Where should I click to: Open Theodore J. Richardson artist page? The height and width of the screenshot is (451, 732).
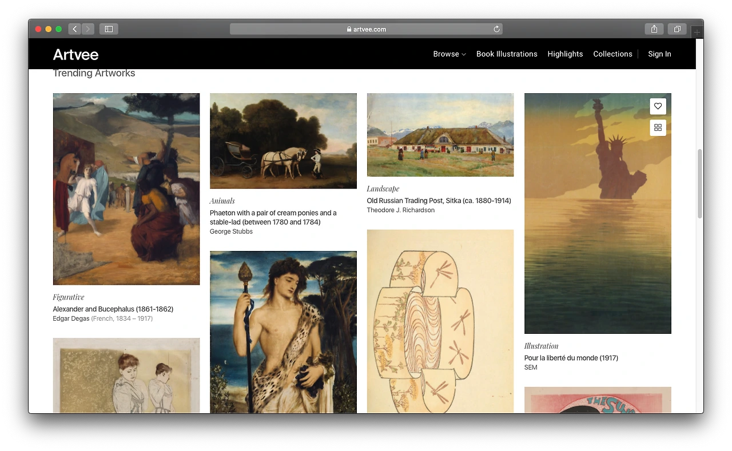(x=401, y=210)
